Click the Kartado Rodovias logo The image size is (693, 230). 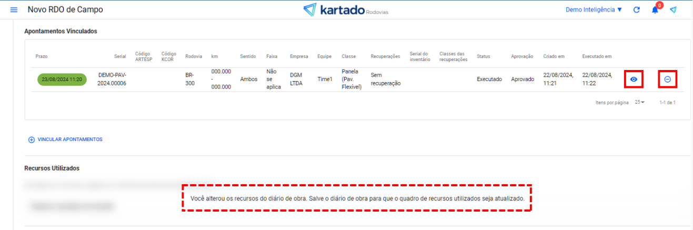(x=346, y=10)
